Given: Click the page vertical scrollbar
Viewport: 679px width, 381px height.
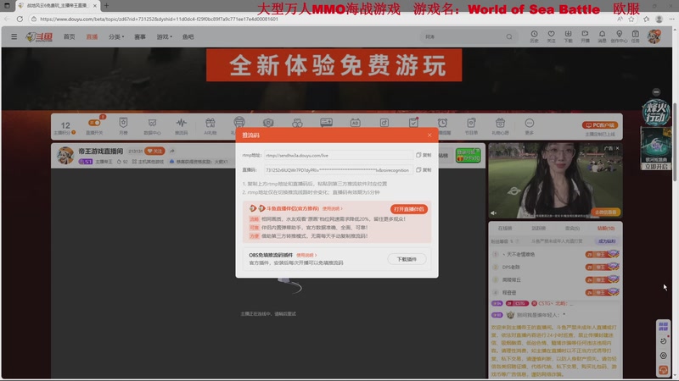Looking at the screenshot, I should (x=674, y=142).
